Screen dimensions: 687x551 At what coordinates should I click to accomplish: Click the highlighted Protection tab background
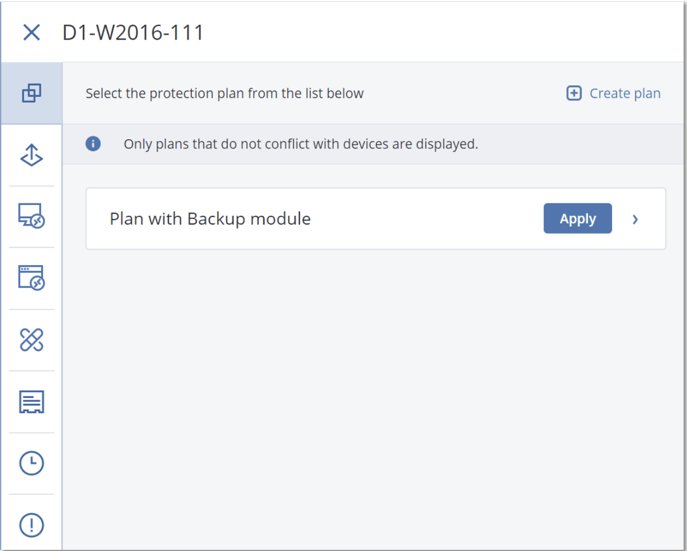coord(31,93)
